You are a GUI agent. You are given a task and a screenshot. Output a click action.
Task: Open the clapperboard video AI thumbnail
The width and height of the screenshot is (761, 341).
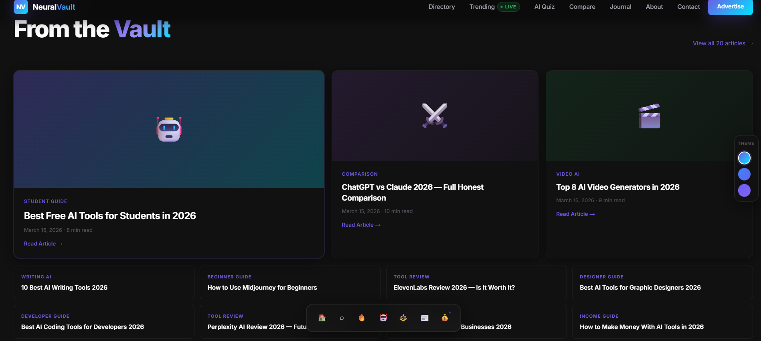pyautogui.click(x=649, y=116)
